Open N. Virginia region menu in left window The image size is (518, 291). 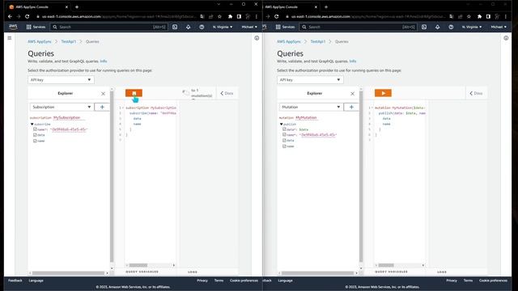[x=223, y=27]
